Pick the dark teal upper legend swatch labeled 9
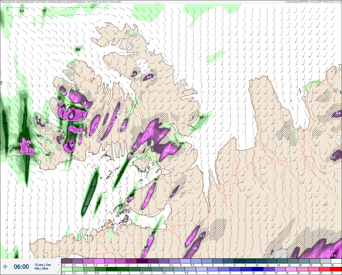Screen dimensions: 342x275 pos(250,261)
